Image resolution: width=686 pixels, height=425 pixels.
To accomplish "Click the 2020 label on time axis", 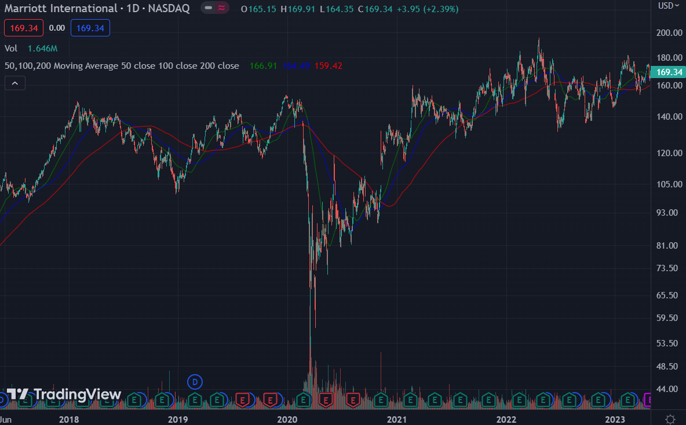I will pyautogui.click(x=287, y=420).
